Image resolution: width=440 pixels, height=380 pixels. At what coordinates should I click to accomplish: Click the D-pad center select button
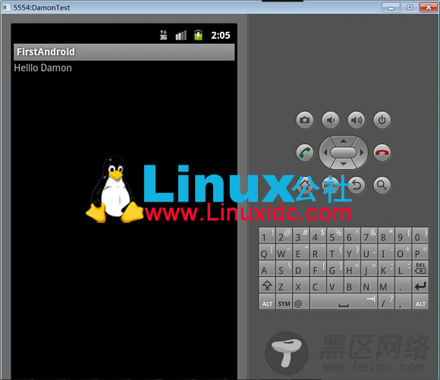[344, 152]
